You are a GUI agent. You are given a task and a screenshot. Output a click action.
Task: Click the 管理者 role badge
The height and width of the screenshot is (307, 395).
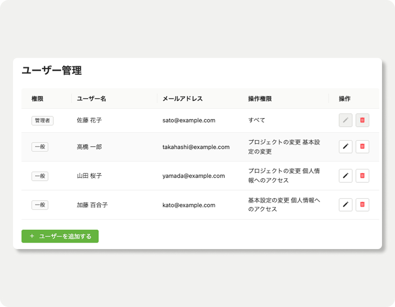click(x=42, y=121)
